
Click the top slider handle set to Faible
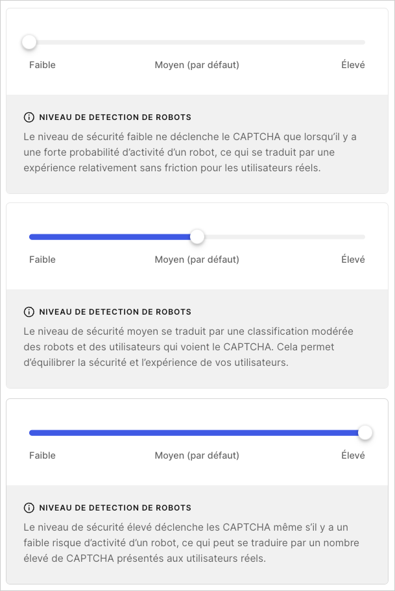(x=29, y=42)
